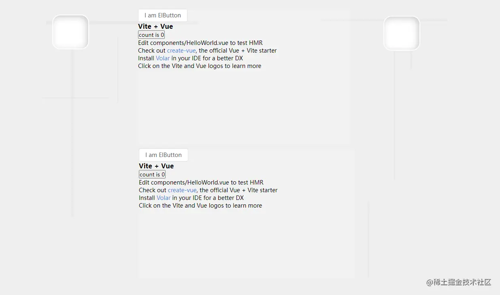Click first 'Click on the Vite and Vue logos' text
The height and width of the screenshot is (295, 500).
click(x=200, y=66)
